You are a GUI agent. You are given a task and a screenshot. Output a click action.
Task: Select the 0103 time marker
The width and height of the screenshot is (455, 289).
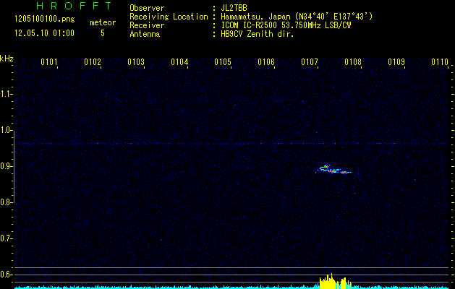136,62
